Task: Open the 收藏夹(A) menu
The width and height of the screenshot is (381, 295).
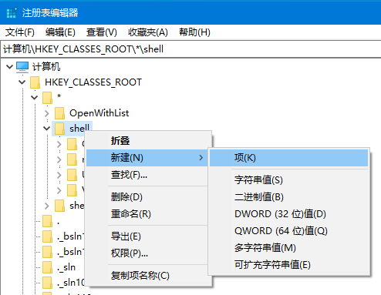Action: 148,32
